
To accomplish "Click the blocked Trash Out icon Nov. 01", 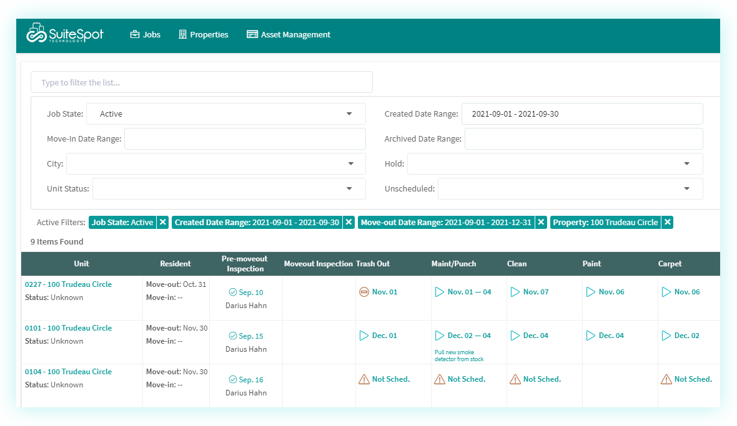I will point(364,292).
